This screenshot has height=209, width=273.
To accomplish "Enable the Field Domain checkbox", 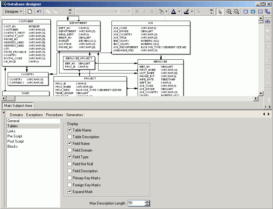I will pyautogui.click(x=69, y=150).
